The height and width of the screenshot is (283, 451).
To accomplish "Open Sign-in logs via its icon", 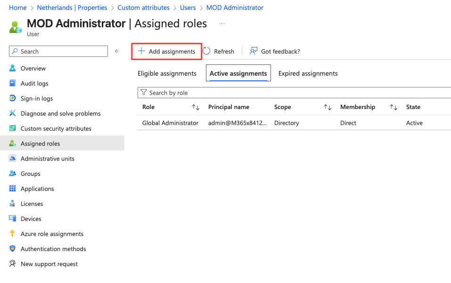I will coord(13,99).
